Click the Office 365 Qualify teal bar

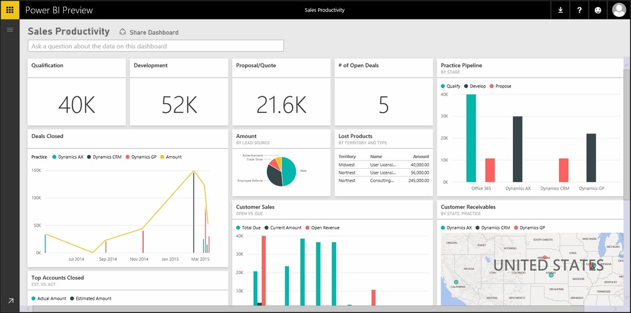tap(471, 138)
